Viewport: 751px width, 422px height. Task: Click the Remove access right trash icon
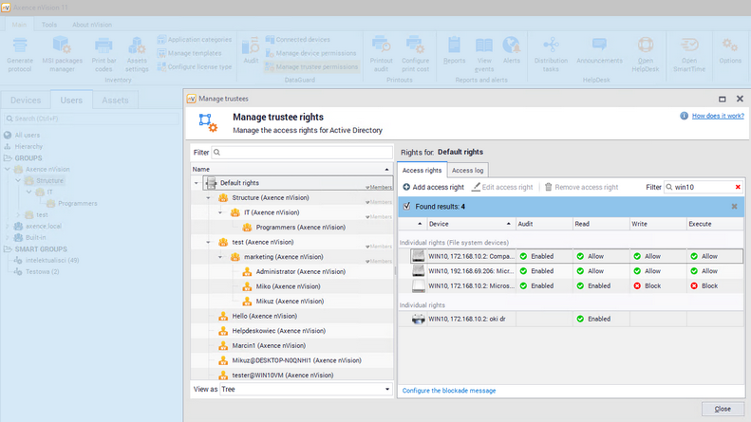click(x=548, y=187)
